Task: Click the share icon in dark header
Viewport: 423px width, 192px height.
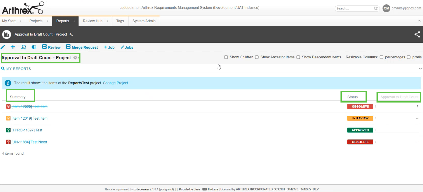Action: pyautogui.click(x=417, y=35)
